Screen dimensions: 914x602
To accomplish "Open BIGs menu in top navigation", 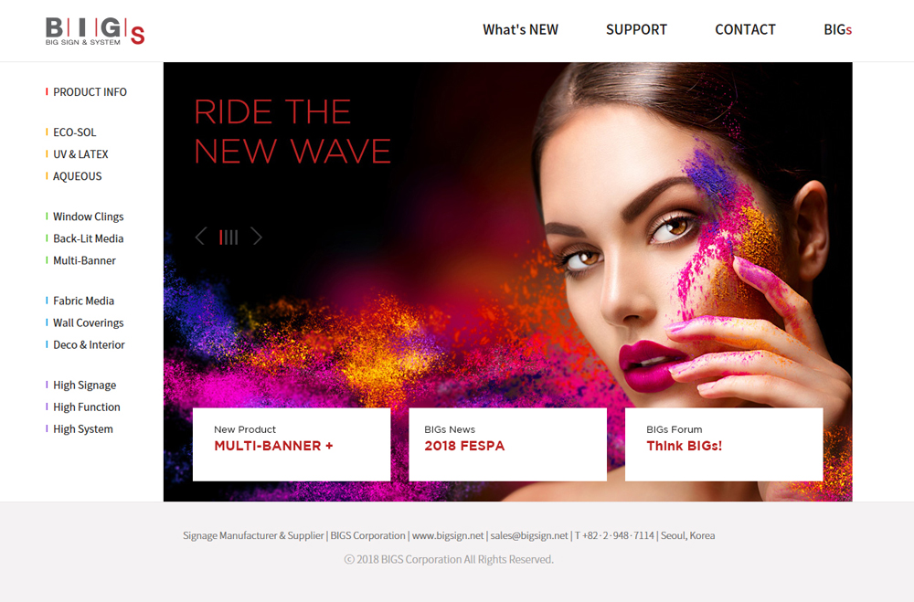I will click(837, 30).
